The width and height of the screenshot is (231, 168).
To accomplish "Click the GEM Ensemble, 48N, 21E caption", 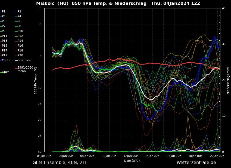I will pos(60,163).
